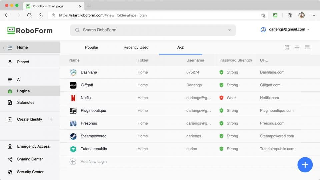Screen dimensions: 320x180
Task: Switch to the Popular tab
Action: click(x=92, y=47)
